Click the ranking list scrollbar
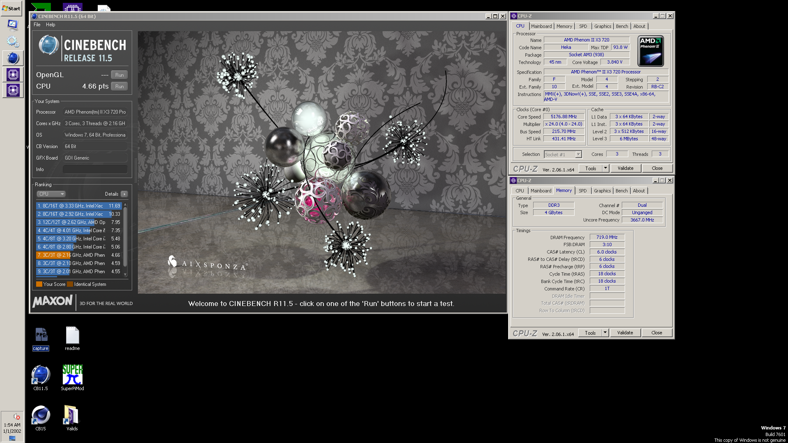This screenshot has height=443, width=788. click(125, 237)
